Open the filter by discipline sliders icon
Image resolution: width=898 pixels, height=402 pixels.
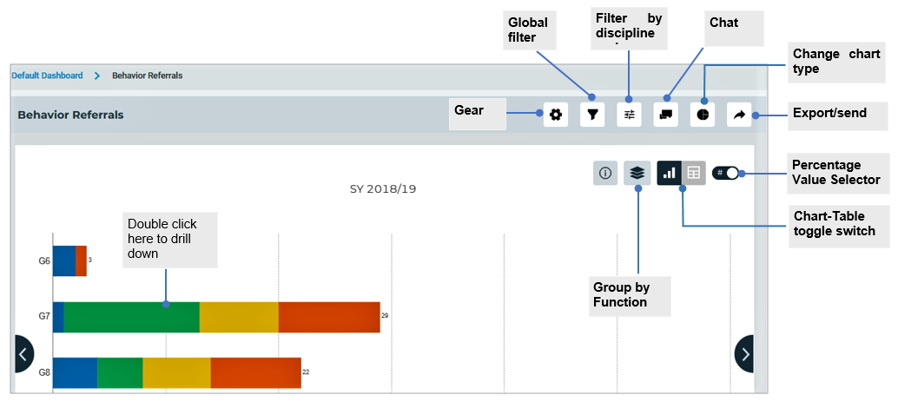pos(629,115)
